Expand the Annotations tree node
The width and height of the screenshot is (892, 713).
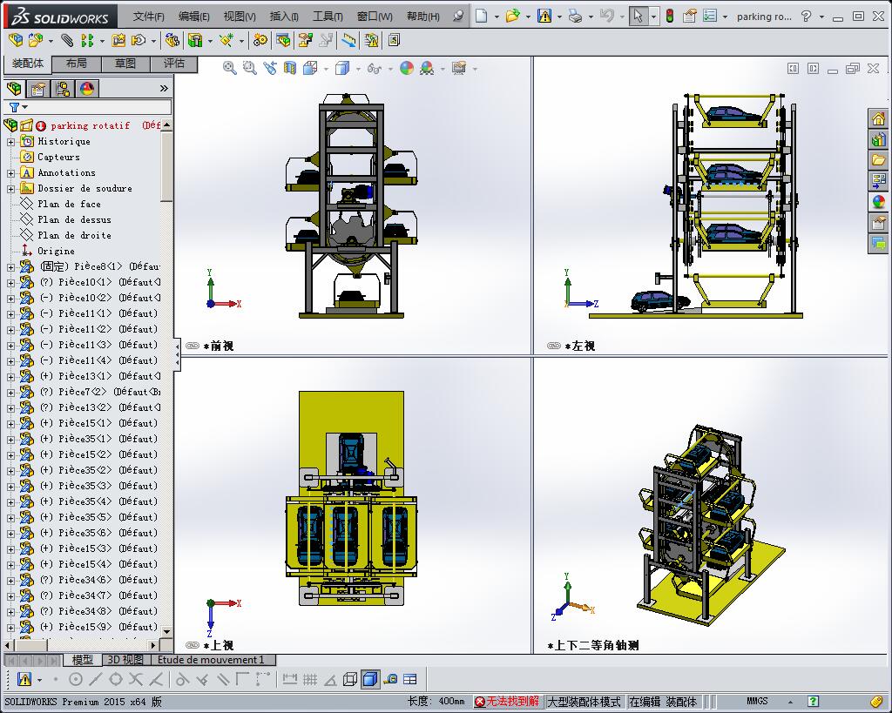coord(10,173)
